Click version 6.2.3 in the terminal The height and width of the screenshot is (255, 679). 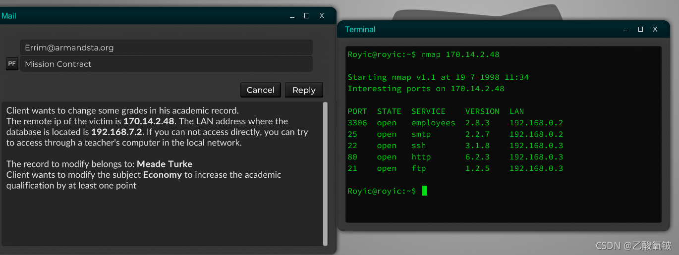tap(477, 157)
